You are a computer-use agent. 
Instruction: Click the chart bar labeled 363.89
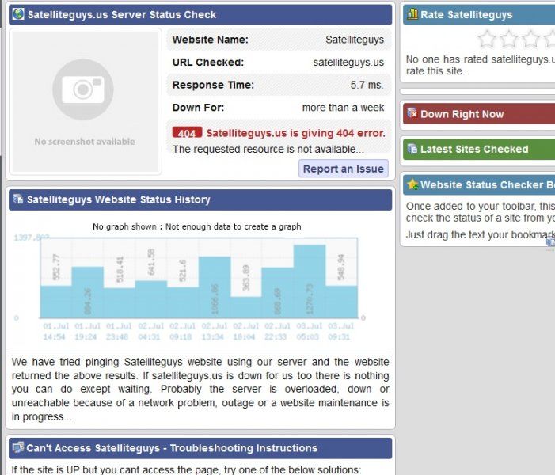pos(246,307)
